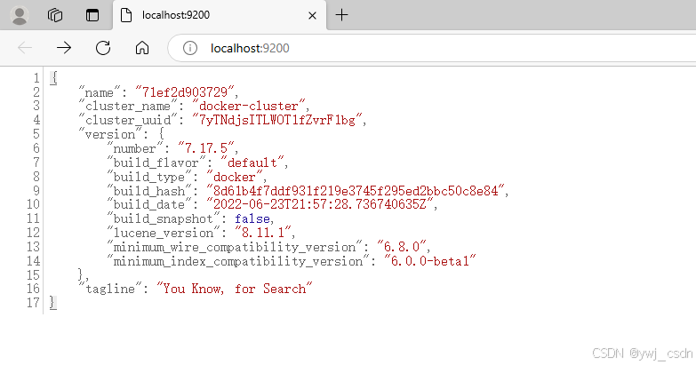Go to the home page
This screenshot has height=365, width=696.
142,47
